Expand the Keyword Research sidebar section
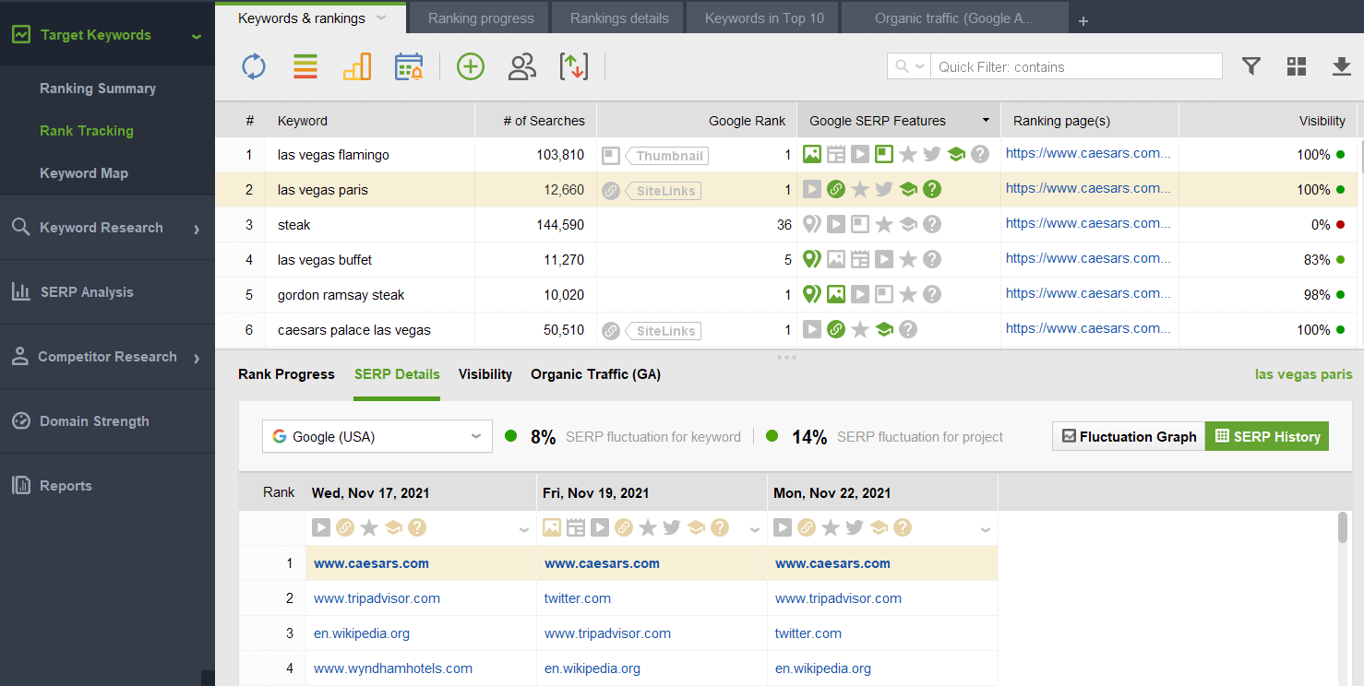This screenshot has height=686, width=1364. point(197,229)
